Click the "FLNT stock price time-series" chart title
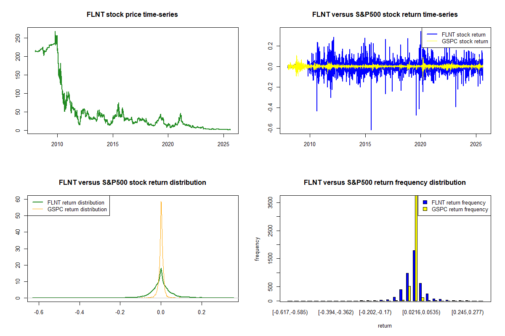505x336 pixels. click(132, 15)
